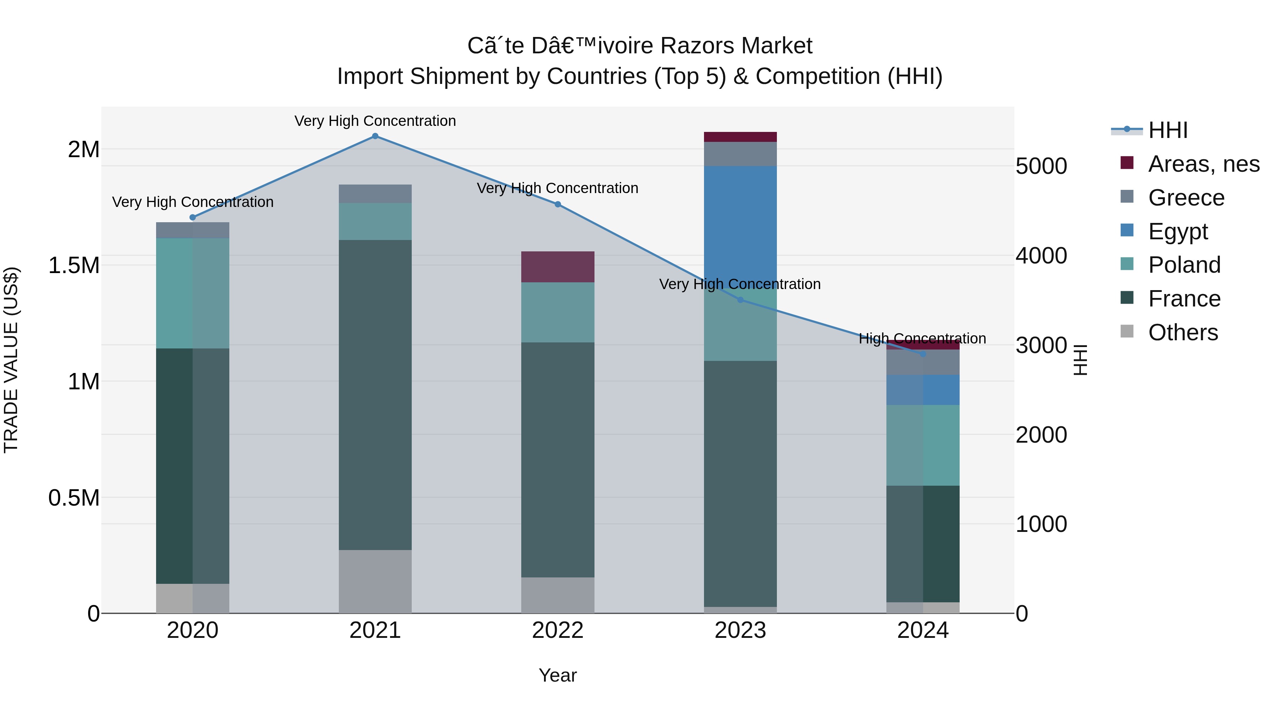This screenshot has height=720, width=1280.
Task: Click 'Very High Concentration' annotation near 2022
Action: click(558, 188)
